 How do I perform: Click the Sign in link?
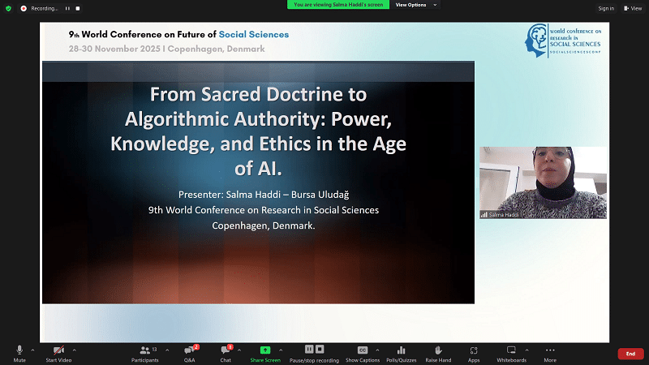pyautogui.click(x=606, y=8)
